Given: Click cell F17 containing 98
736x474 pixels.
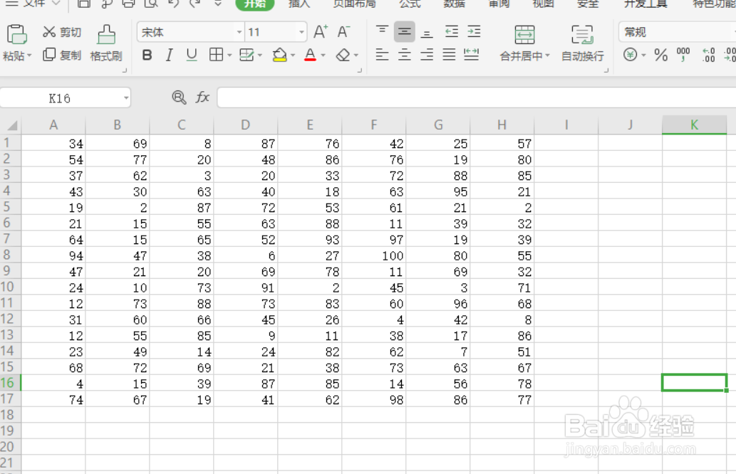Looking at the screenshot, I should click(373, 399).
